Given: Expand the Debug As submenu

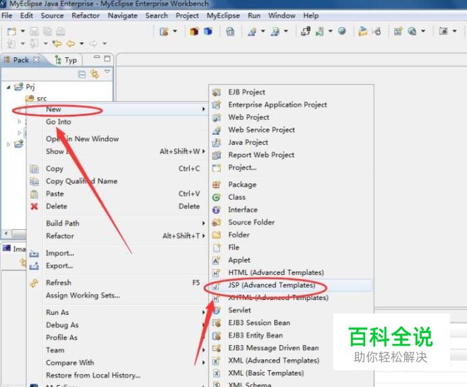Looking at the screenshot, I should 117,325.
